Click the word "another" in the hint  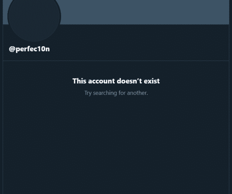pos(137,93)
